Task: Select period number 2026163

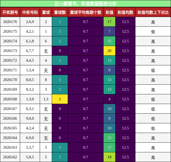Action: tap(10, 147)
